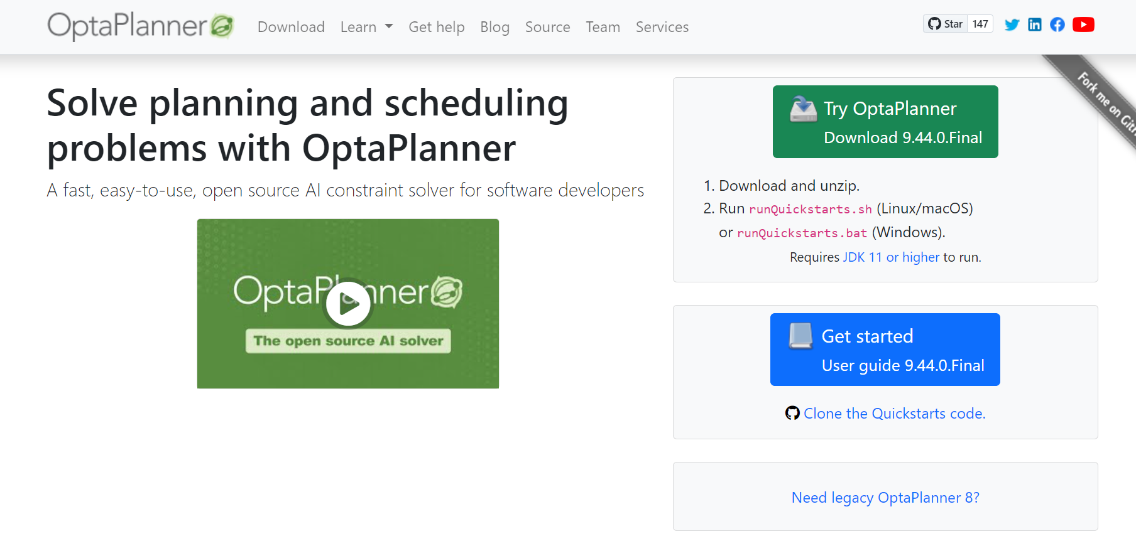Click the OptaPlanner logo in navbar
The width and height of the screenshot is (1136, 551).
pos(141,26)
